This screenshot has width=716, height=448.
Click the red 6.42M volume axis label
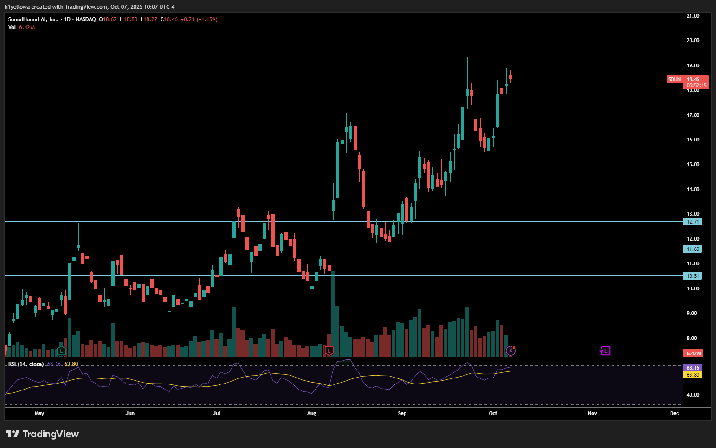pos(694,353)
